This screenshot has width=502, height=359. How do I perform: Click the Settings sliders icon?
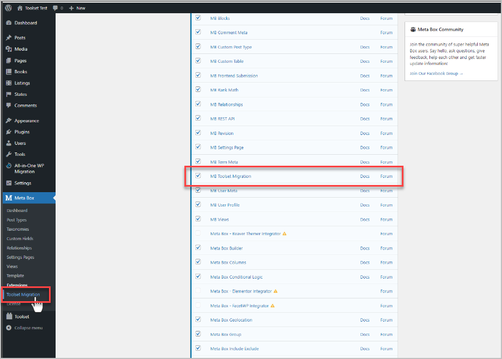coord(9,183)
